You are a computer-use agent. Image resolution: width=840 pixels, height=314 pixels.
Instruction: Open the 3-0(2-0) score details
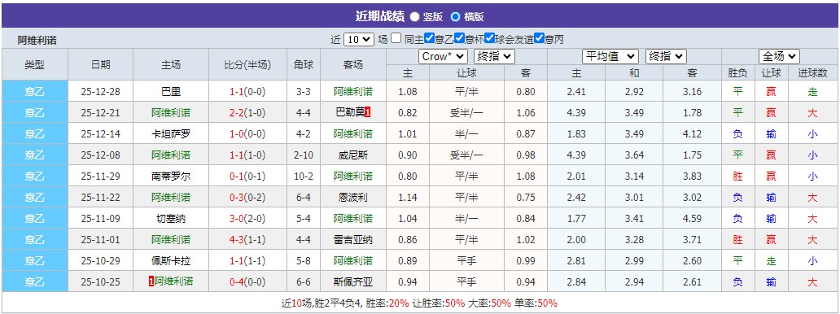pyautogui.click(x=247, y=219)
